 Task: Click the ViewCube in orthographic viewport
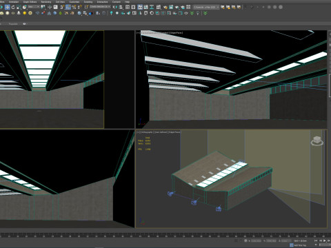click(317, 141)
